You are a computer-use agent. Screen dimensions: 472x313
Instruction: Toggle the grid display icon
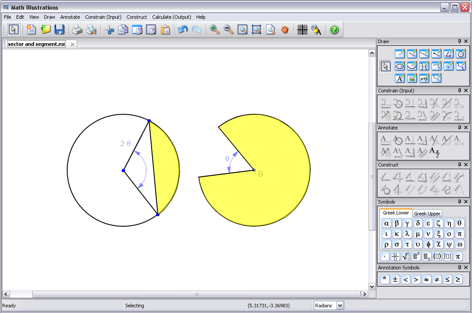tap(302, 30)
